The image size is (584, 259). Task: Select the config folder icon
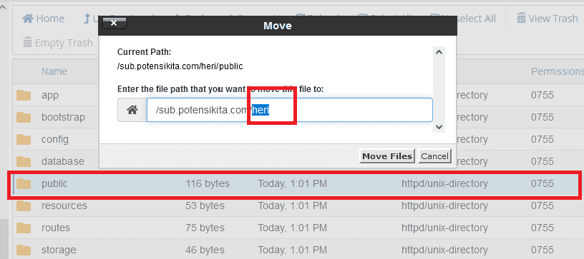tap(24, 140)
